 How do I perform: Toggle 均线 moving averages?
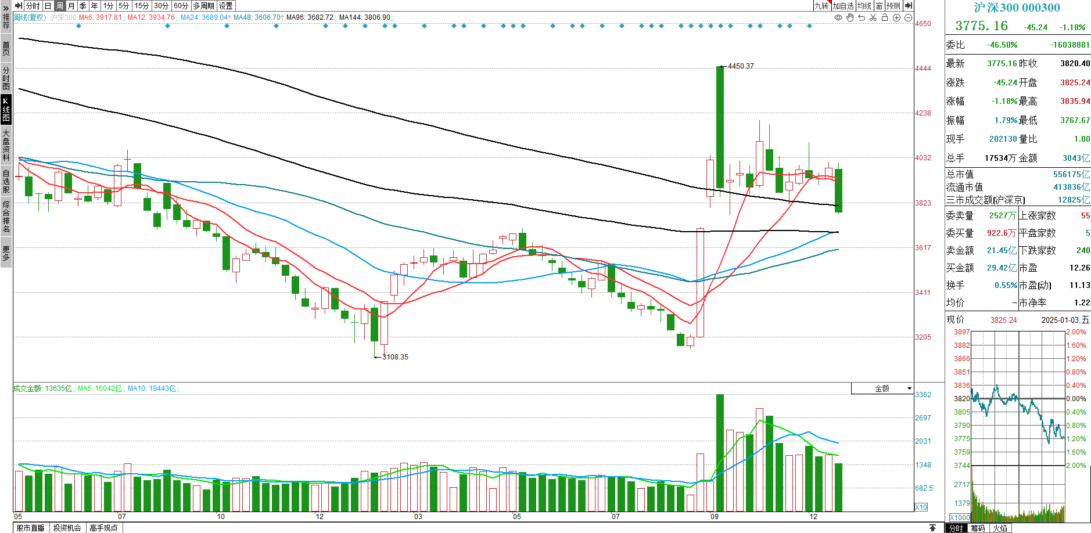864,6
